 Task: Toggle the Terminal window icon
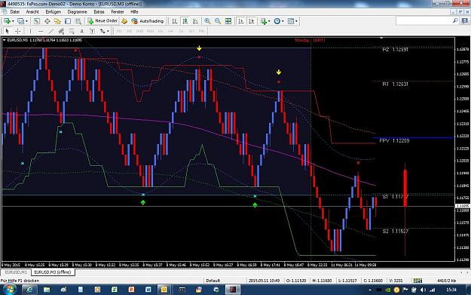point(68,21)
